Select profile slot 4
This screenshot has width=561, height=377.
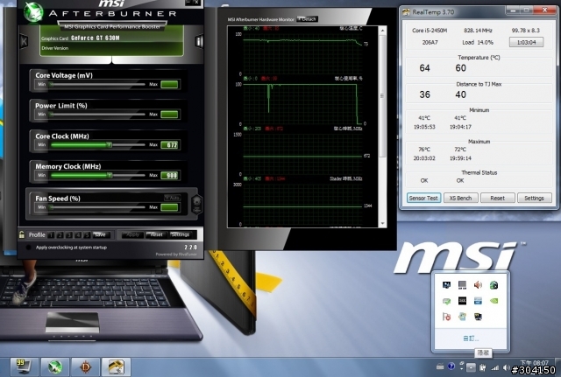pos(78,235)
